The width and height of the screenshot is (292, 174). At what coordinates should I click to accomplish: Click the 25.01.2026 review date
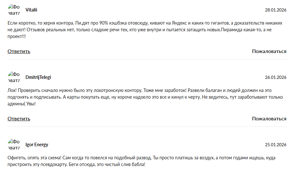click(x=275, y=145)
